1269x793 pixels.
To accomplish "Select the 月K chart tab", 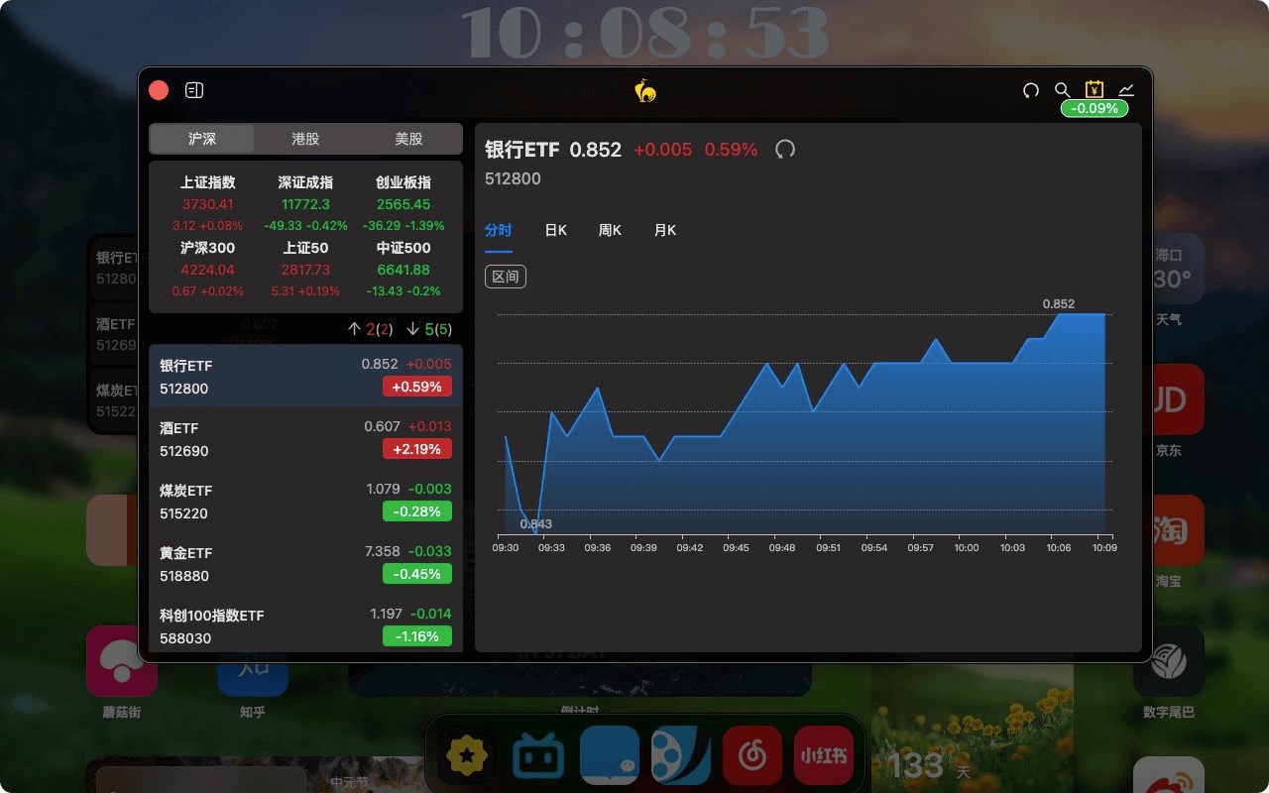I will click(664, 230).
